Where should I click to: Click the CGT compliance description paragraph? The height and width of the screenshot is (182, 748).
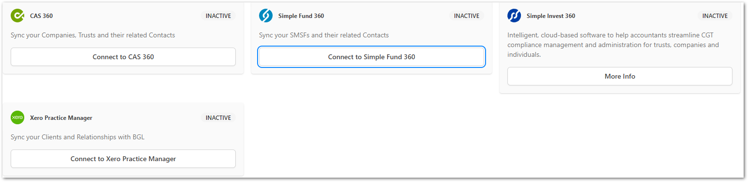point(613,45)
